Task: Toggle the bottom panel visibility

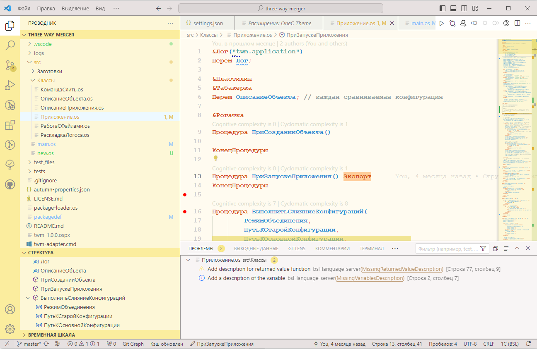Action: click(453, 8)
